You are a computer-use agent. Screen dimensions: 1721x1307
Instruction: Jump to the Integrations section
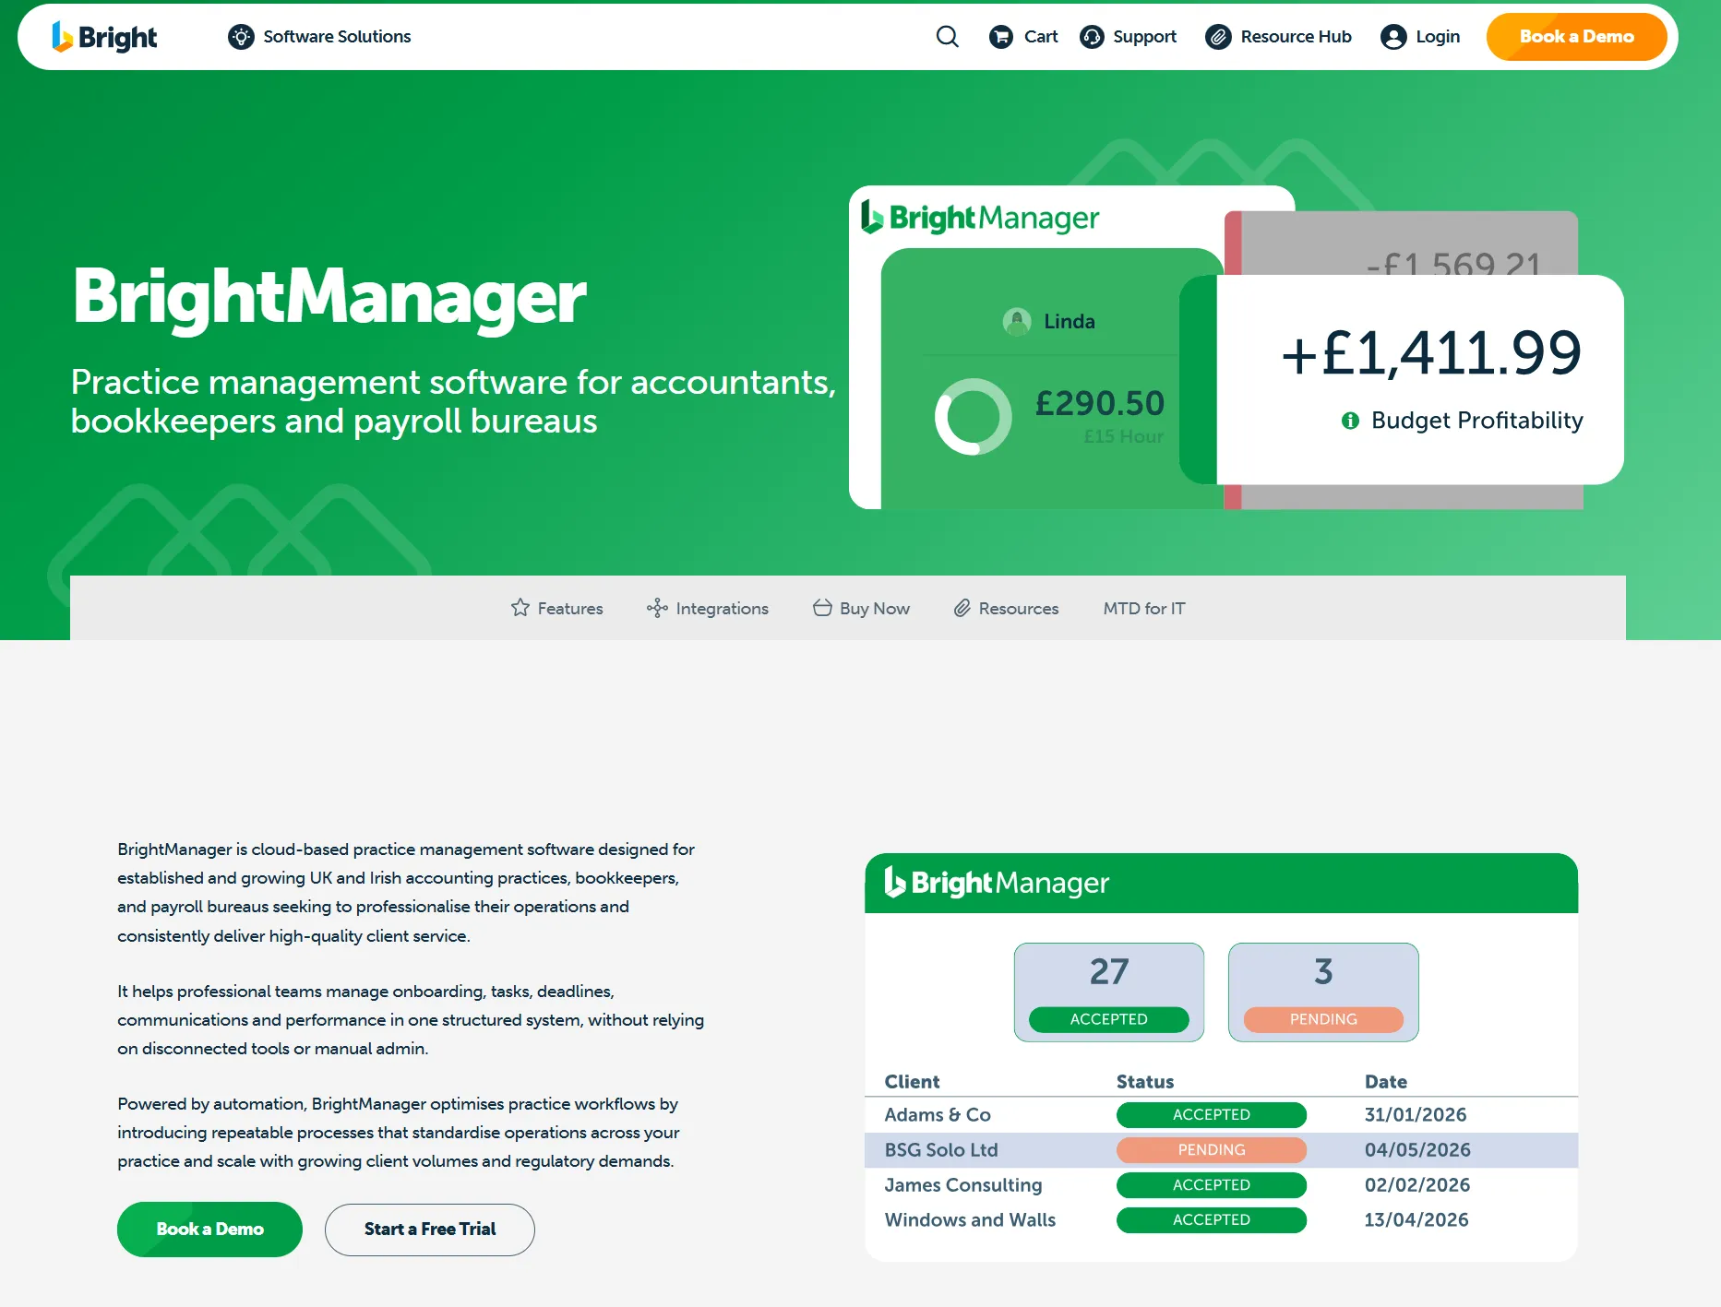[x=708, y=608]
